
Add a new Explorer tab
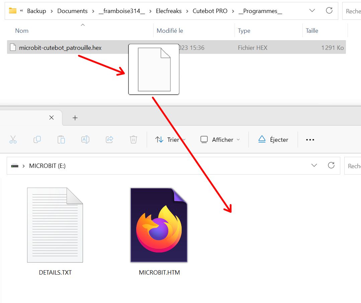pos(75,118)
